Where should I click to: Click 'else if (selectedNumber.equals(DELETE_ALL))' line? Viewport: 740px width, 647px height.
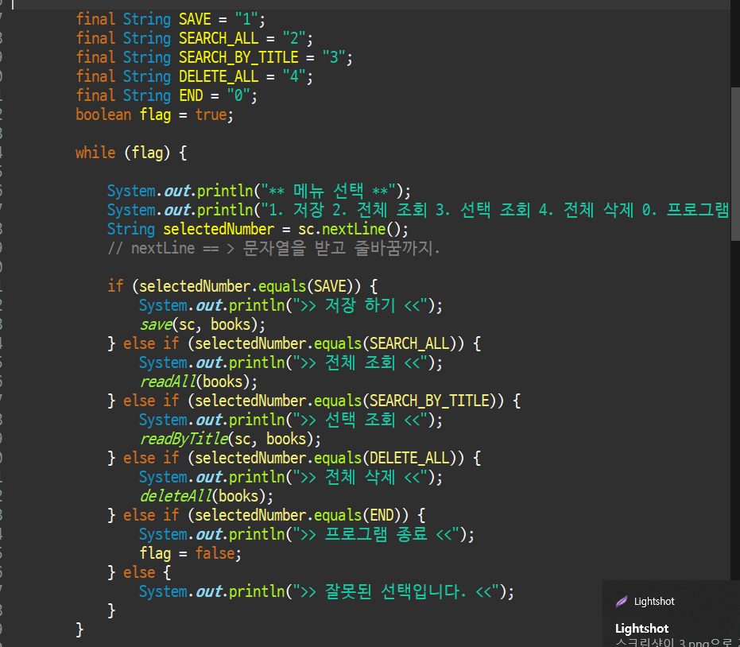click(x=294, y=459)
